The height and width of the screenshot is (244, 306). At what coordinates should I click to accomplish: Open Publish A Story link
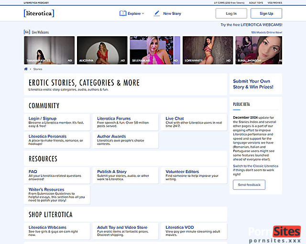[x=112, y=172]
